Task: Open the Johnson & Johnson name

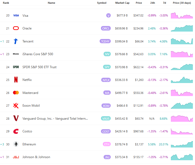Action: (x=36, y=157)
